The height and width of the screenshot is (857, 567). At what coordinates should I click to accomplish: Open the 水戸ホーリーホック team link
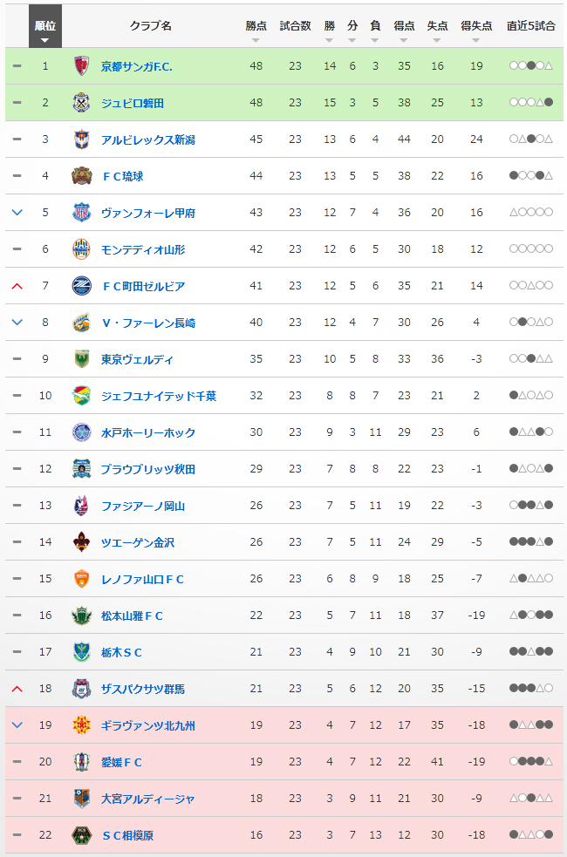click(148, 432)
